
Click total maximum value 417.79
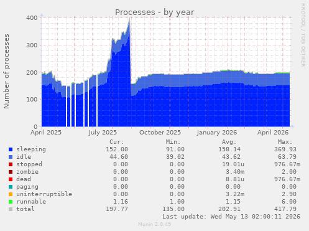pos(285,209)
